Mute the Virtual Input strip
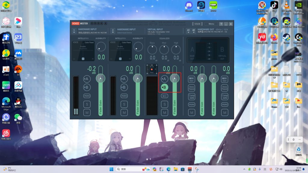 (165, 113)
